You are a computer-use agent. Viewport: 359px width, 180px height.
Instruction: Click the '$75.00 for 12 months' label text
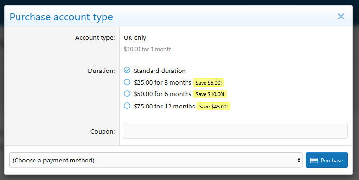click(x=164, y=106)
